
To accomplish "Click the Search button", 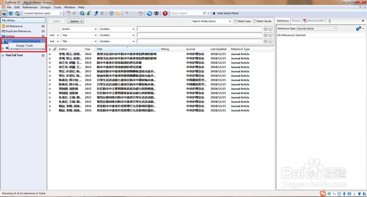I will click(x=57, y=21).
